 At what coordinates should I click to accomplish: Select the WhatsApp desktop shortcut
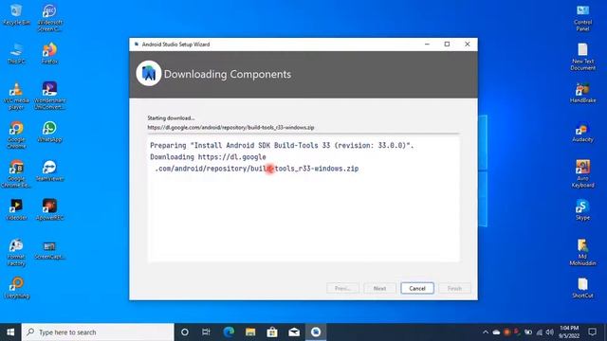[x=49, y=132]
